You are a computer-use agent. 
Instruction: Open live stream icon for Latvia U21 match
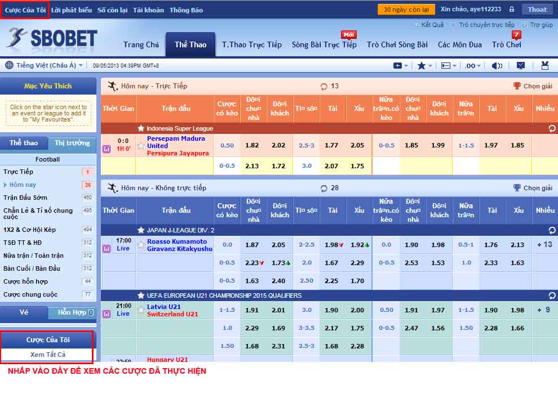[107, 314]
